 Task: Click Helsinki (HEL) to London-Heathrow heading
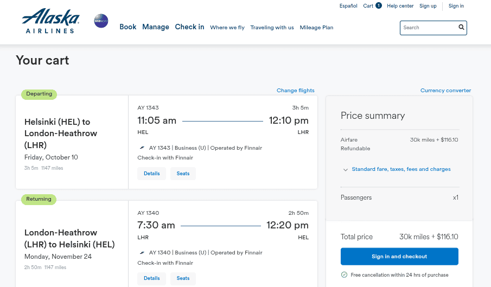(x=61, y=133)
